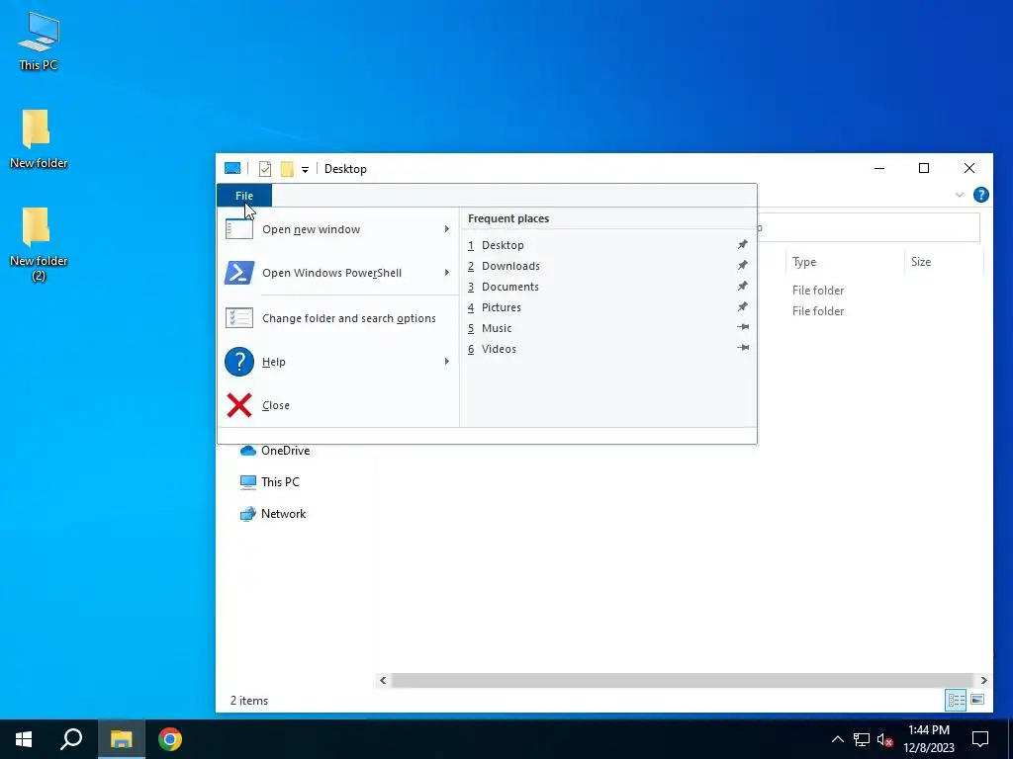Expand the Open new window submenu arrow
Screen dimensions: 1013x759
446,229
